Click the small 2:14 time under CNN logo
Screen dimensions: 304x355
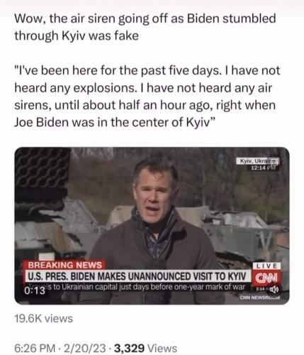pyautogui.click(x=261, y=289)
